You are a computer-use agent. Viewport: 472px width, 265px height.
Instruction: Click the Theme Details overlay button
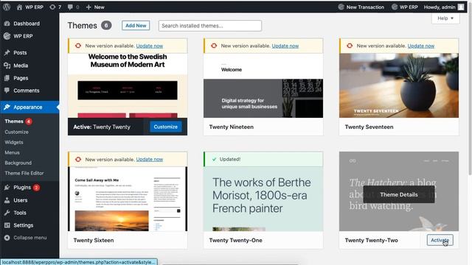tap(399, 194)
